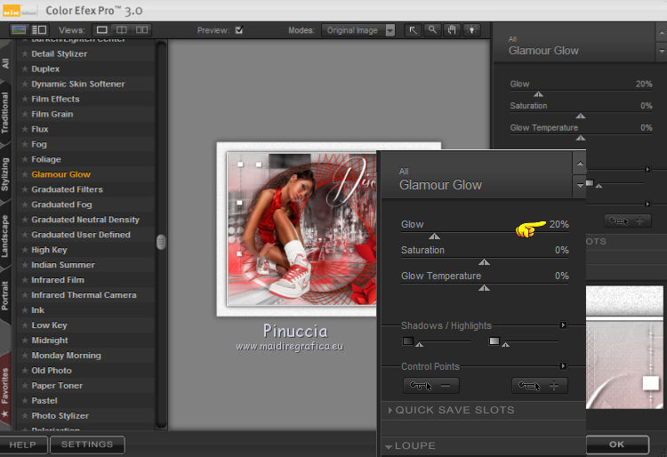
Task: Toggle favorite star for Ink
Action: coord(25,310)
